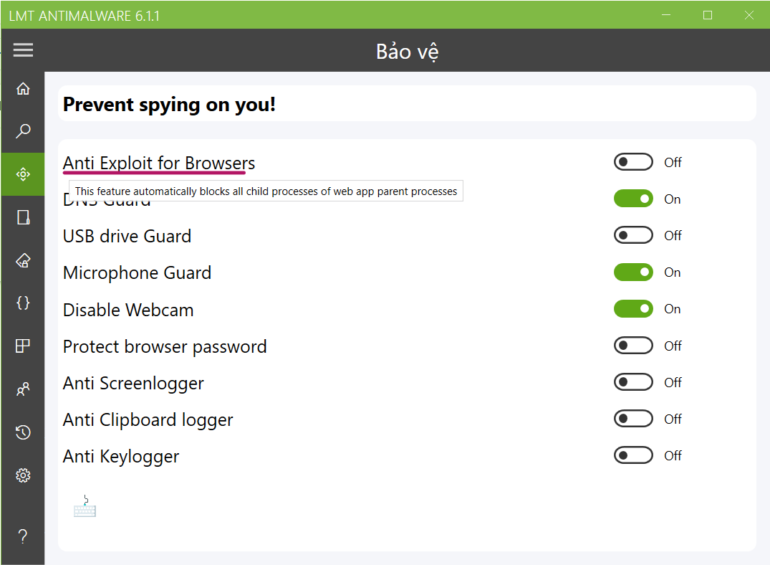Enable the USB drive Guard switch
Viewport: 770px width, 565px height.
pyautogui.click(x=633, y=235)
